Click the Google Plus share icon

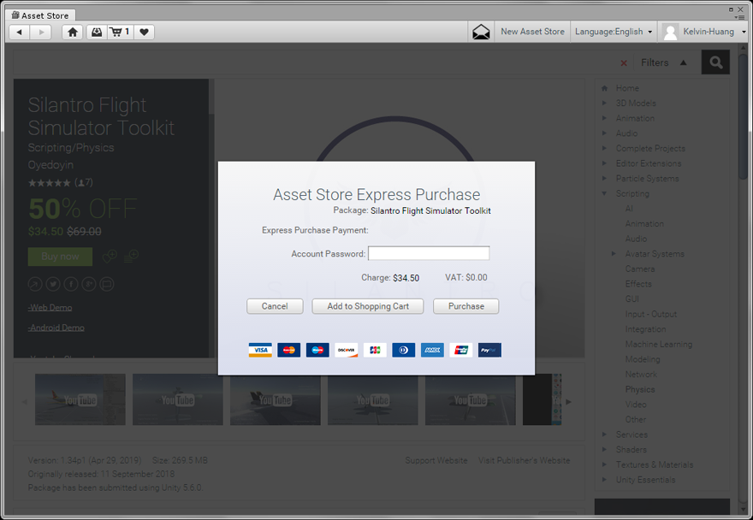pyautogui.click(x=89, y=284)
